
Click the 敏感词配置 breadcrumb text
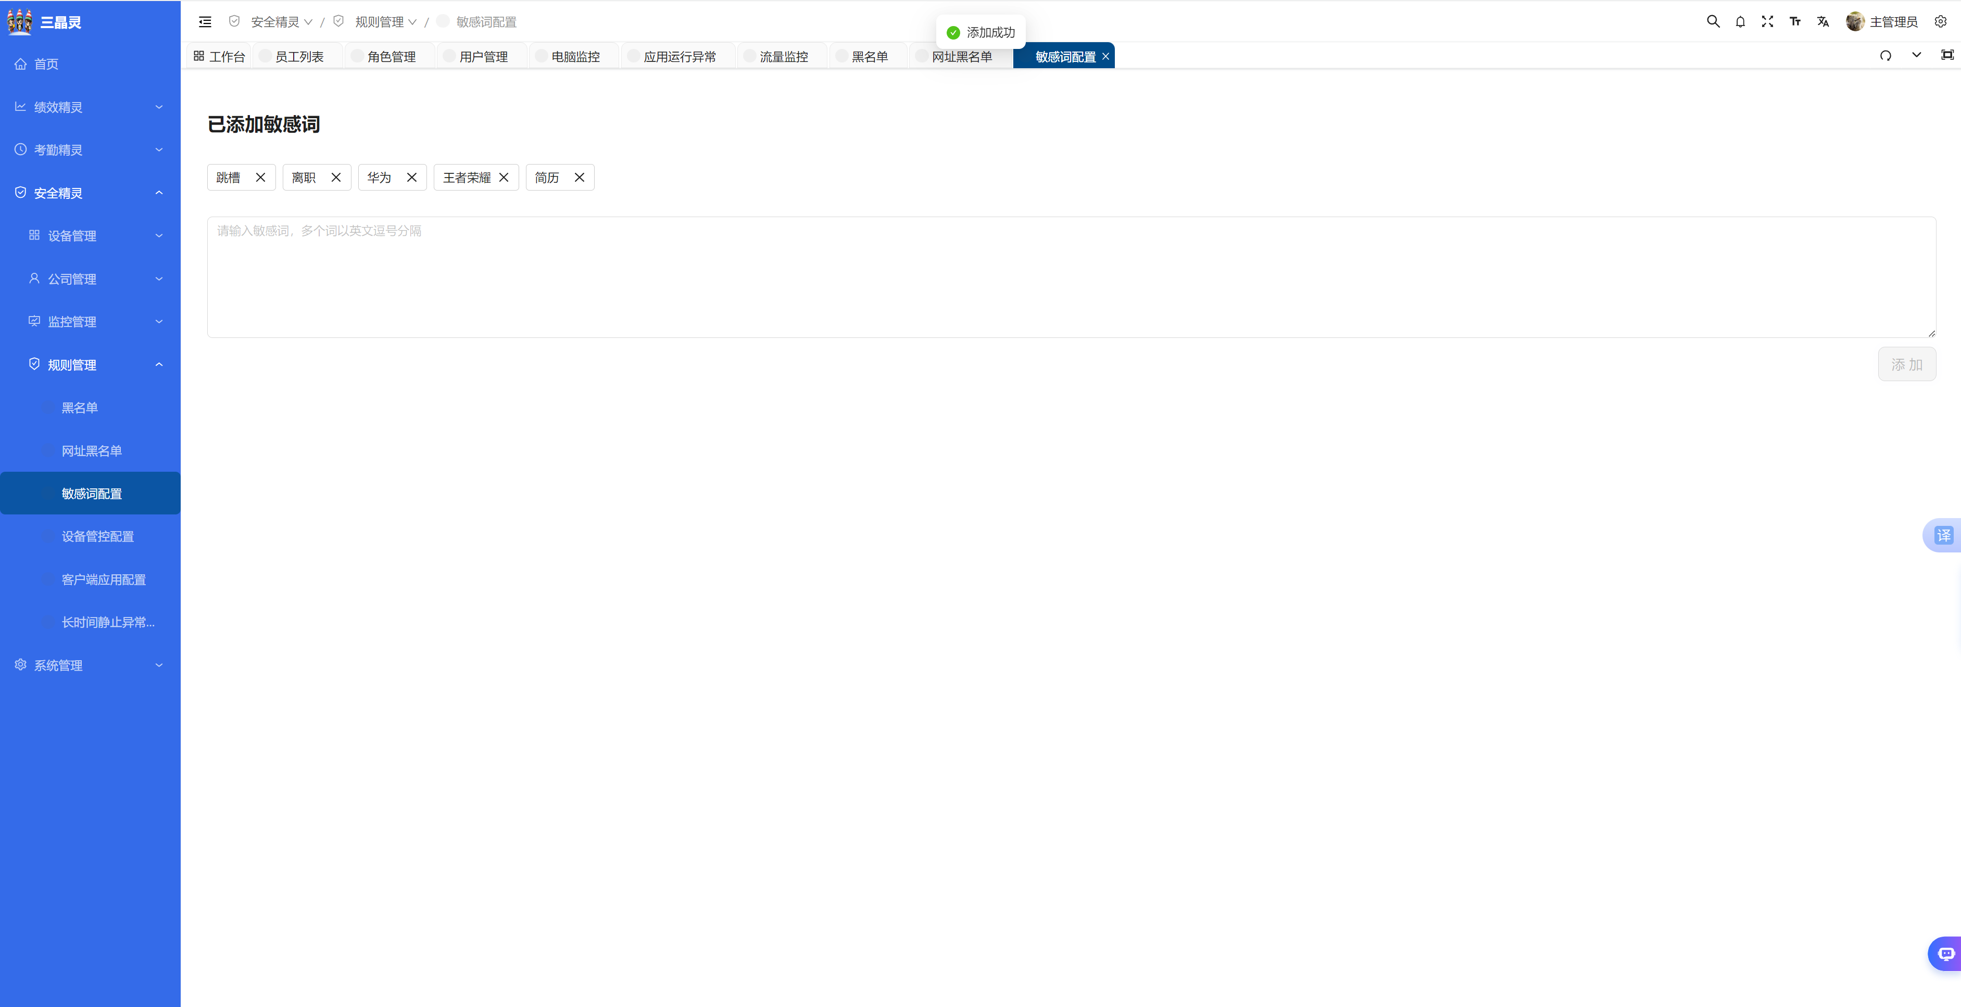click(x=486, y=22)
